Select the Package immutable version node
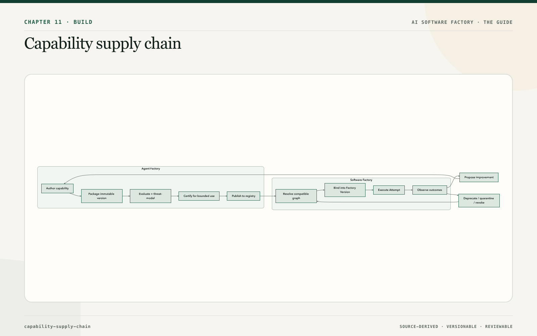 click(x=102, y=196)
